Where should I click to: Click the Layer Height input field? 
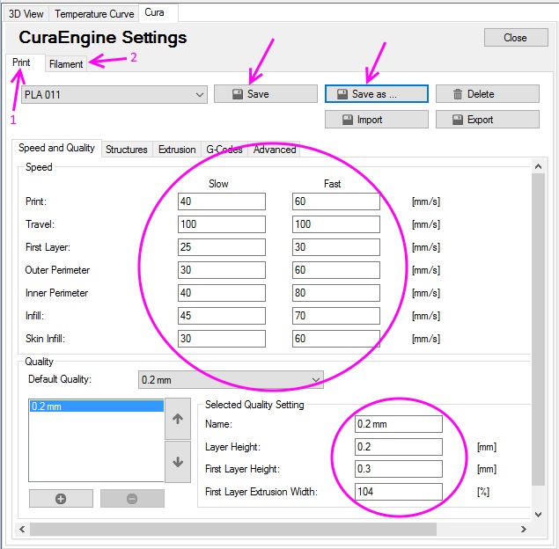point(398,447)
